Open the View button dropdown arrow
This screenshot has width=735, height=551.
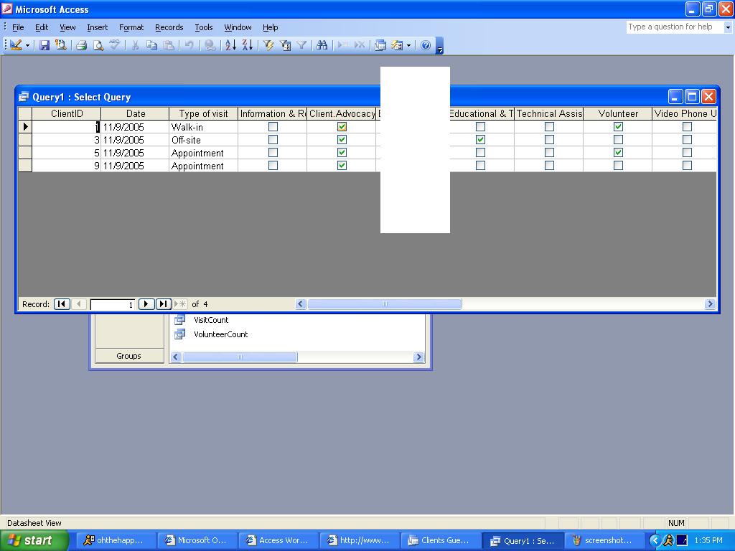coord(28,45)
